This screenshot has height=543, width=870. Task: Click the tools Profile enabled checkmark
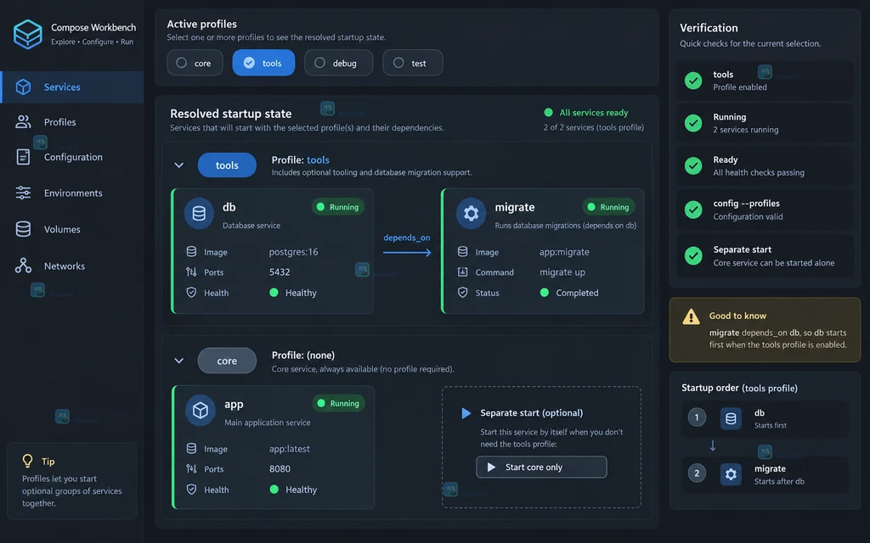tap(693, 81)
